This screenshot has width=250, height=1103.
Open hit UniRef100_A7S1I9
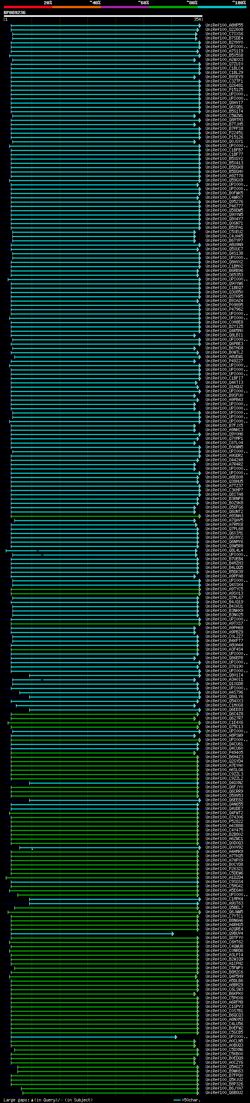pos(224,51)
